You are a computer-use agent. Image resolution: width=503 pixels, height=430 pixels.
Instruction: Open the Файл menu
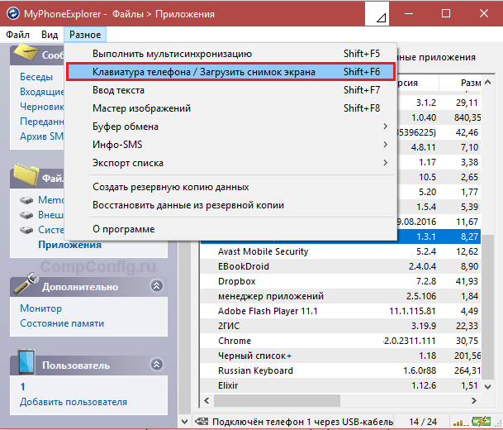click(x=17, y=35)
